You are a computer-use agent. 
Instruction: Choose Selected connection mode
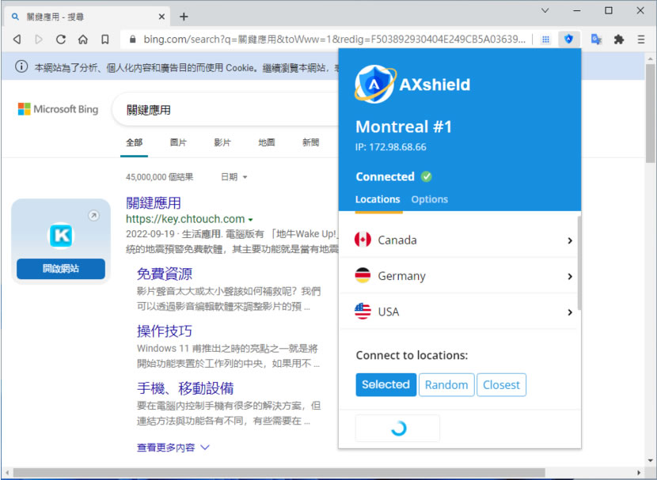pos(386,384)
